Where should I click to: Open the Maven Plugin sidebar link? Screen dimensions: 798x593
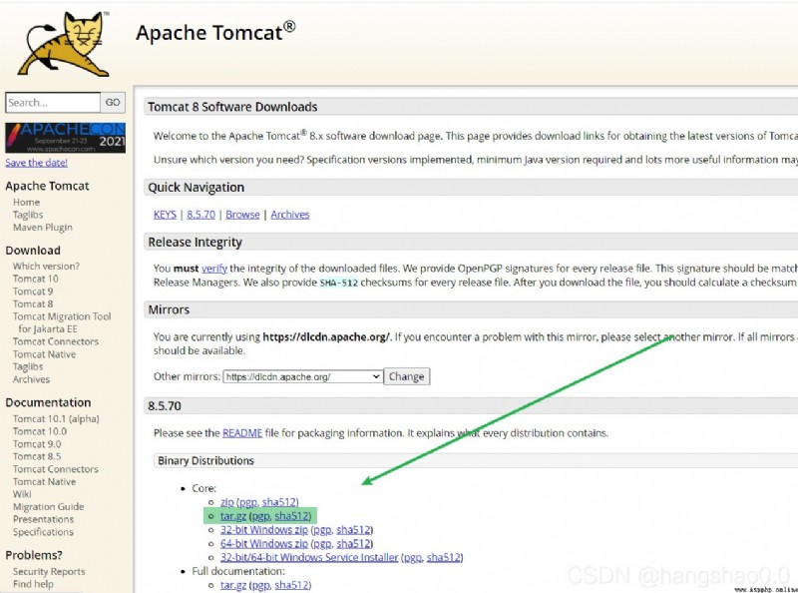(x=43, y=228)
